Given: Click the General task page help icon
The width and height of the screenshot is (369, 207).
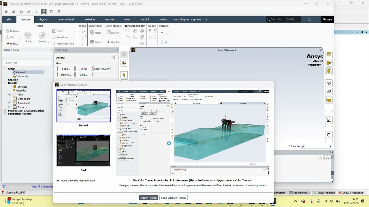Looking at the screenshot, I should pyautogui.click(x=113, y=57).
